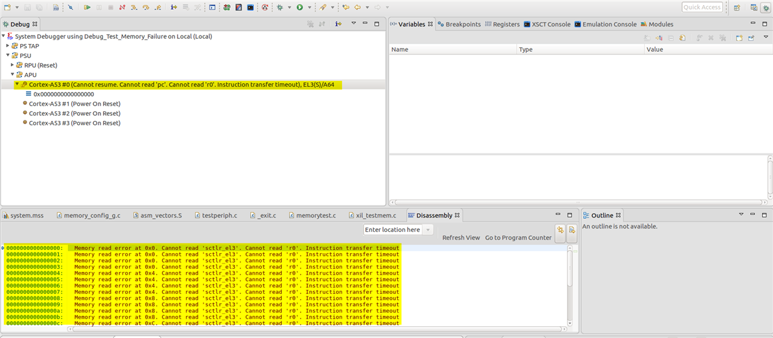This screenshot has height=338, width=773.
Task: Click the Disconnect icon in main toolbar
Action: coord(122,7)
